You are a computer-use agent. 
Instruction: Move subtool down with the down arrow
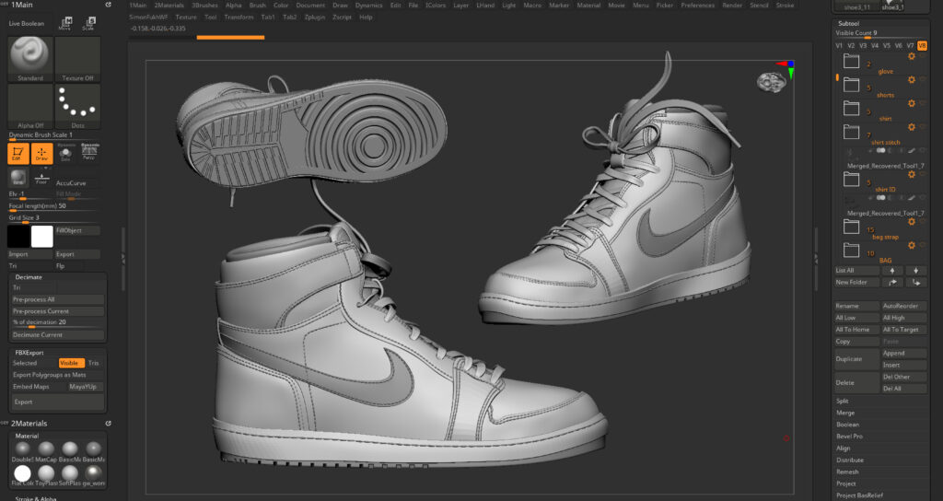(916, 271)
